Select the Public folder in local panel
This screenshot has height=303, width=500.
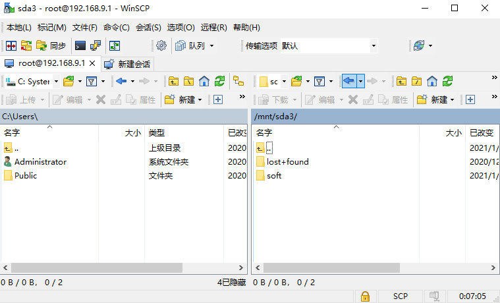point(20,175)
